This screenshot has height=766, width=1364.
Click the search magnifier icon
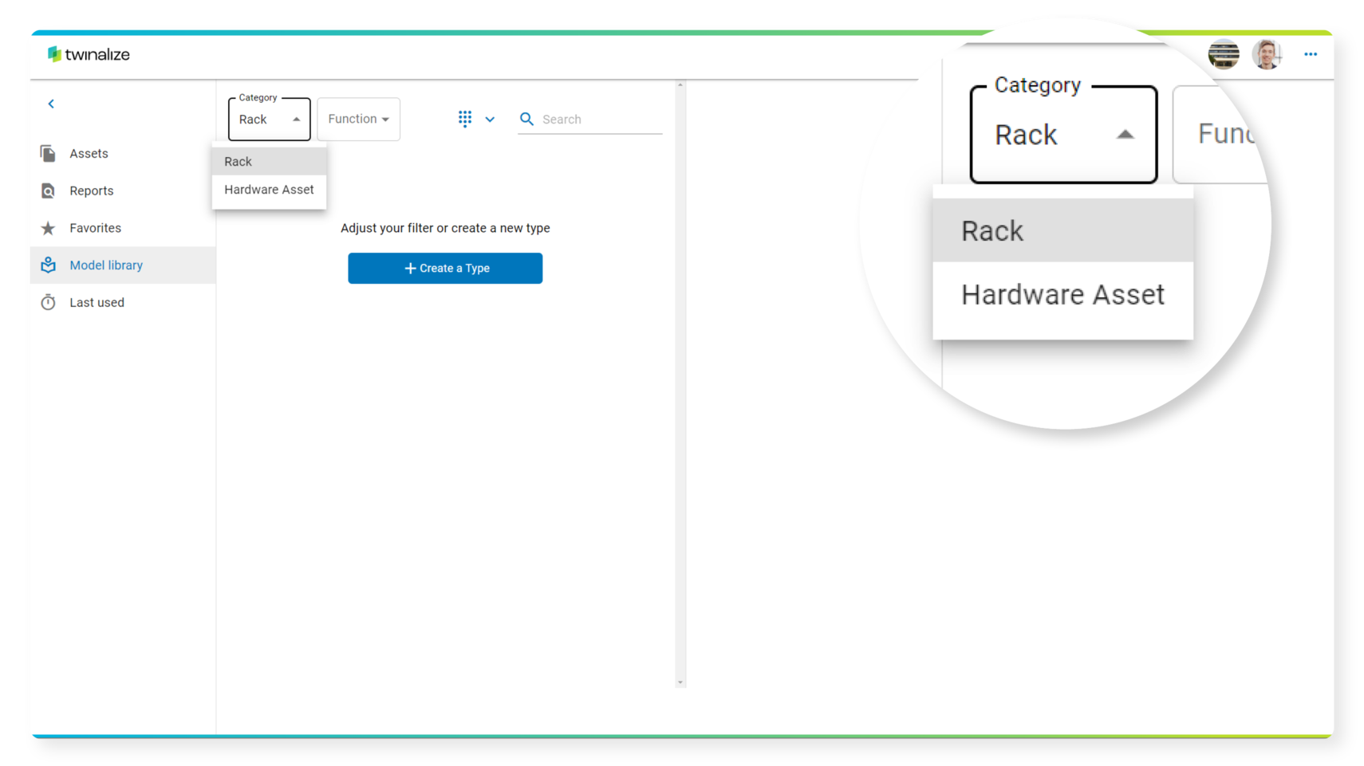coord(526,119)
